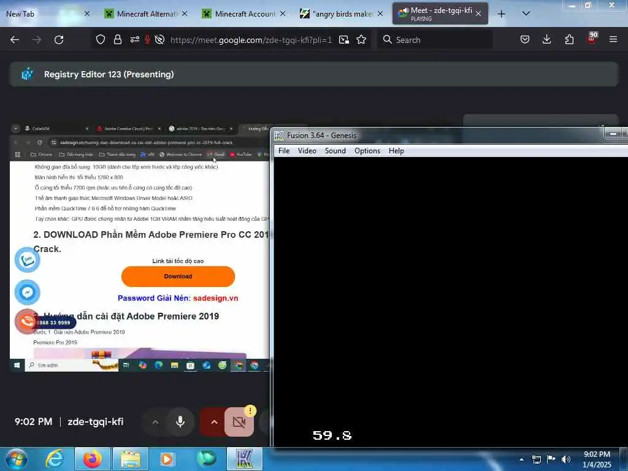Open Windows Explorer from the taskbar
Screen dimensions: 628x471
[x=131, y=459]
